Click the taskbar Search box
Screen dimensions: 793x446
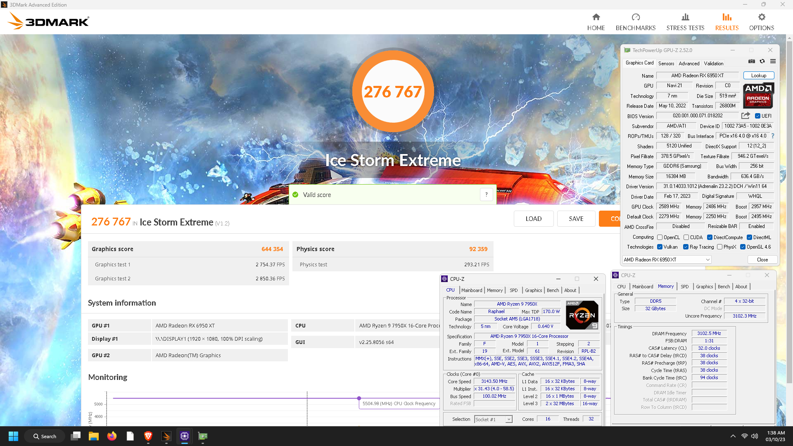point(45,436)
